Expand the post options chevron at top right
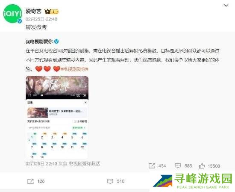 point(226,6)
